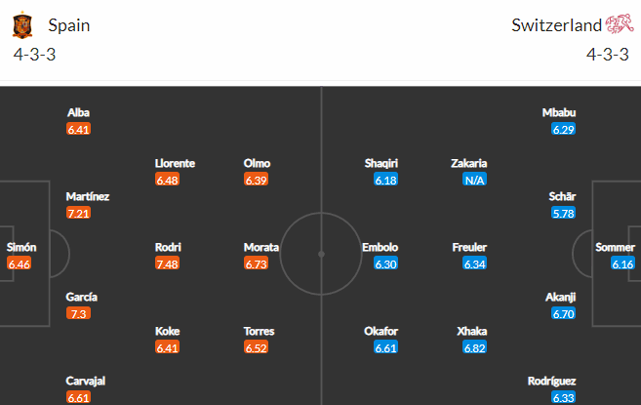
Task: Open Switzerland team name link
Action: click(556, 26)
